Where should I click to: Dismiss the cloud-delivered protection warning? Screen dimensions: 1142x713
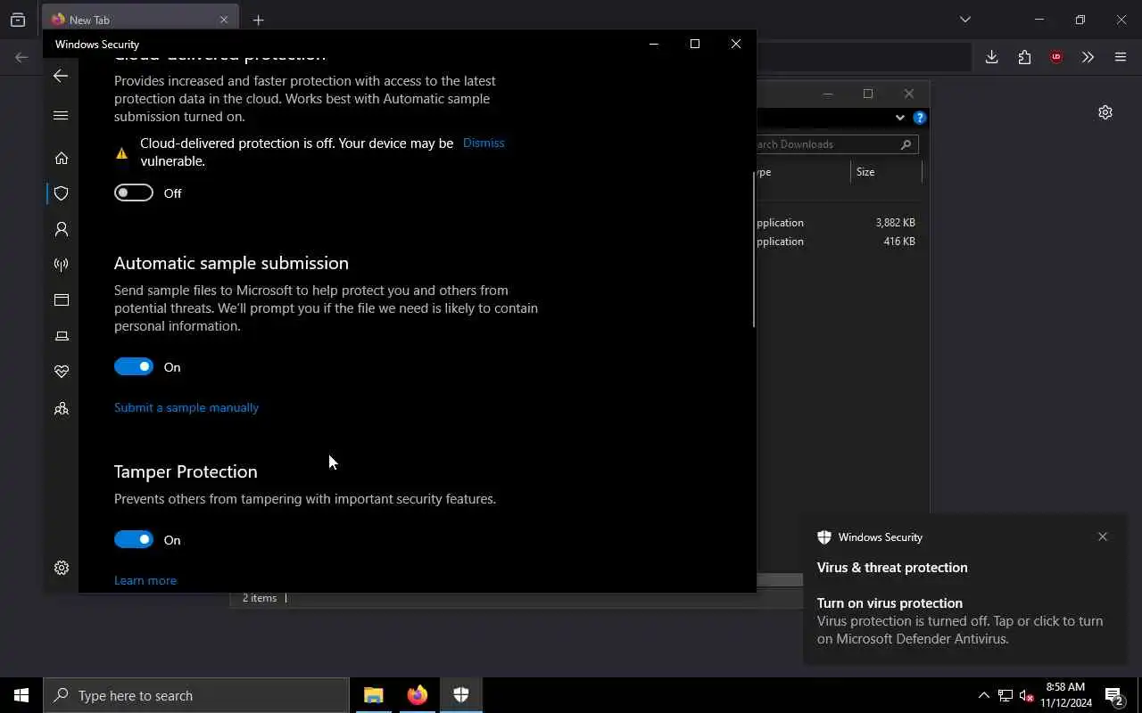click(484, 143)
